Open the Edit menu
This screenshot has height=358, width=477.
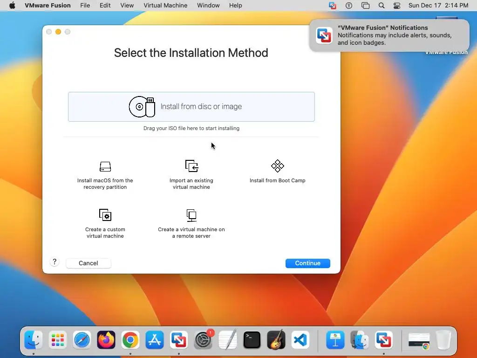point(105,6)
